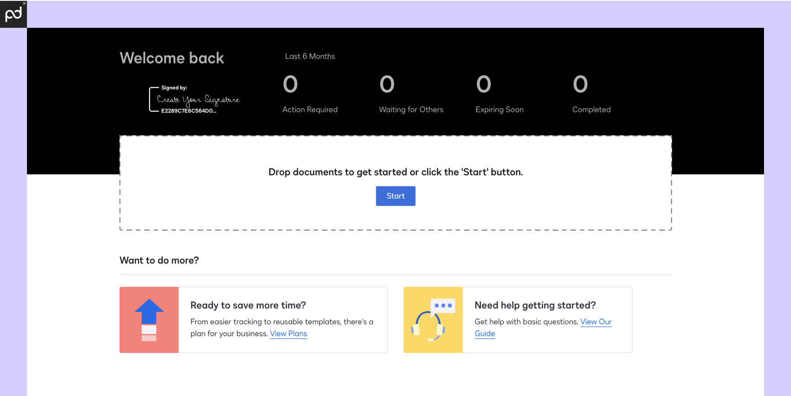Open the View Our Guide link
The image size is (791, 396).
pyautogui.click(x=595, y=322)
